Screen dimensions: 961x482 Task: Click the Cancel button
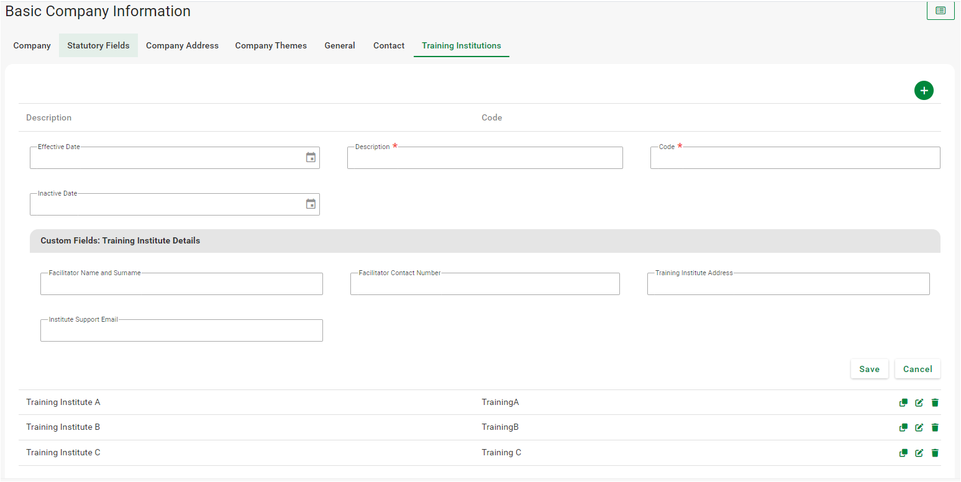pos(918,369)
